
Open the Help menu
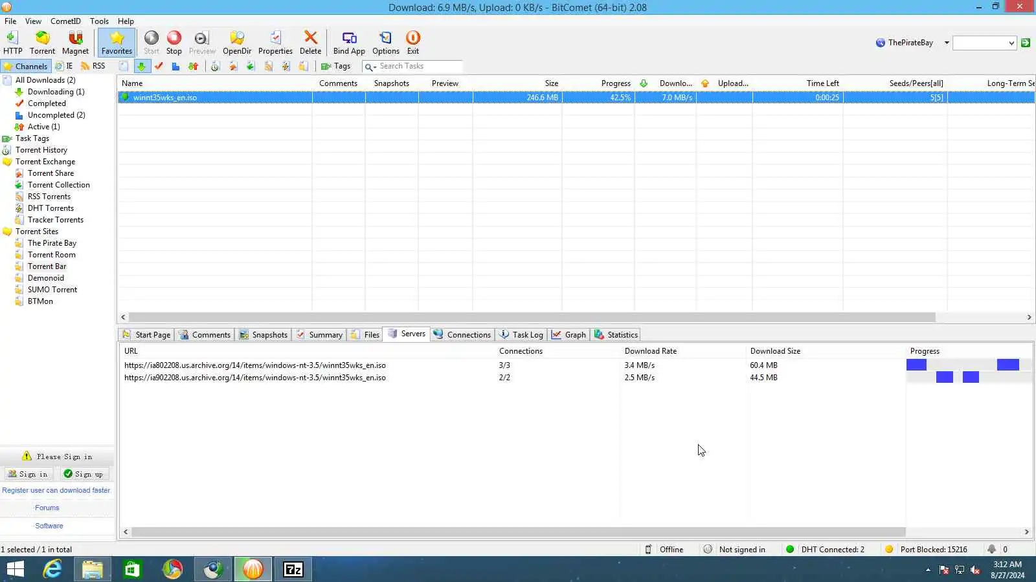(x=126, y=21)
